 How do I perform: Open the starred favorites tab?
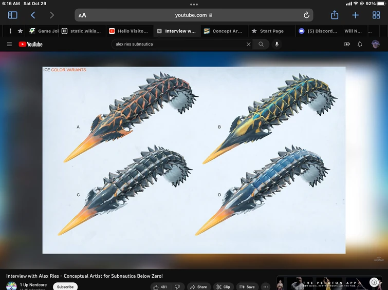coord(20,31)
